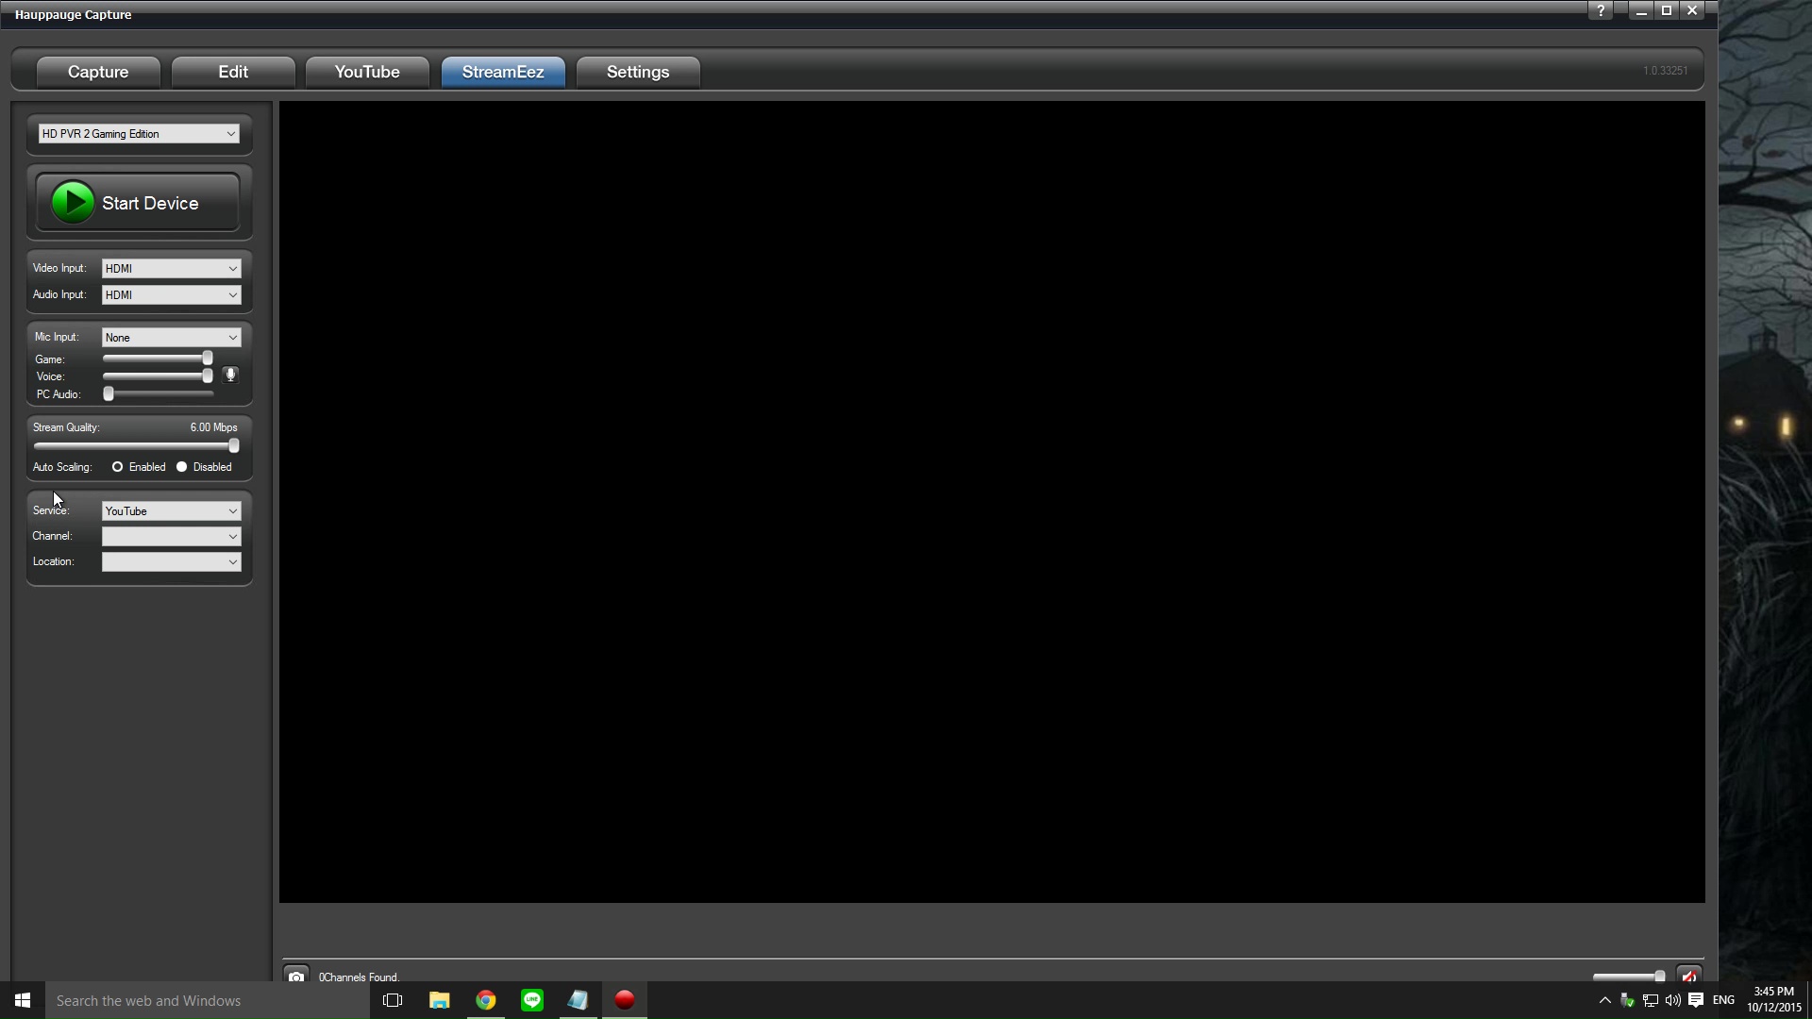Open the notepad-like app on the taskbar
This screenshot has width=1812, height=1019.
(578, 1000)
